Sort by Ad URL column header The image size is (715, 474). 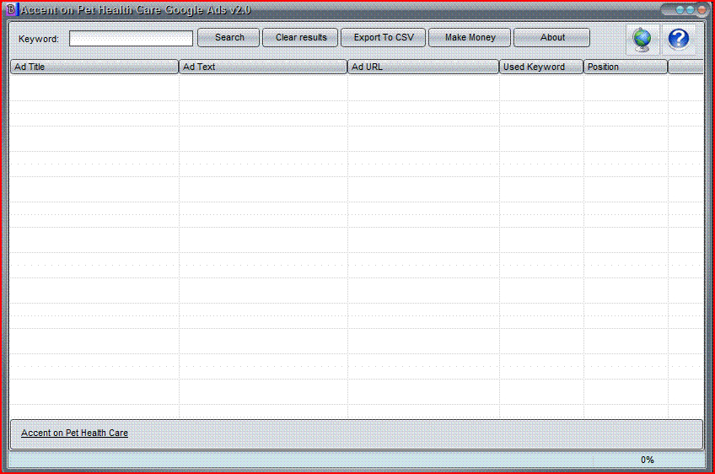click(423, 67)
